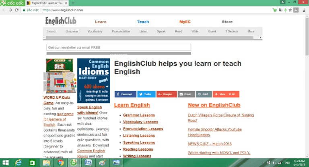Image resolution: width=309 pixels, height=167 pixels.
Task: Expand the More menu item
Action: pos(251,31)
